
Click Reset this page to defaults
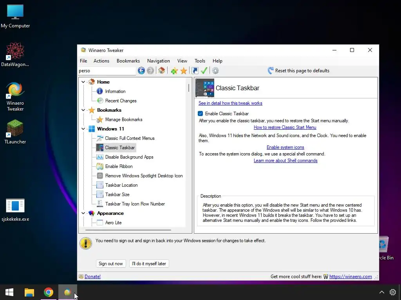coord(298,71)
